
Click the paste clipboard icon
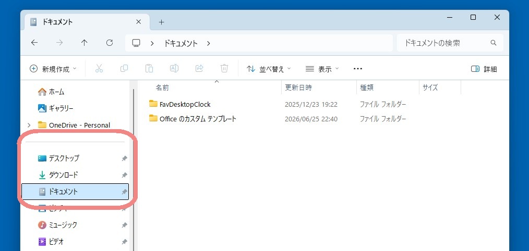(x=149, y=69)
